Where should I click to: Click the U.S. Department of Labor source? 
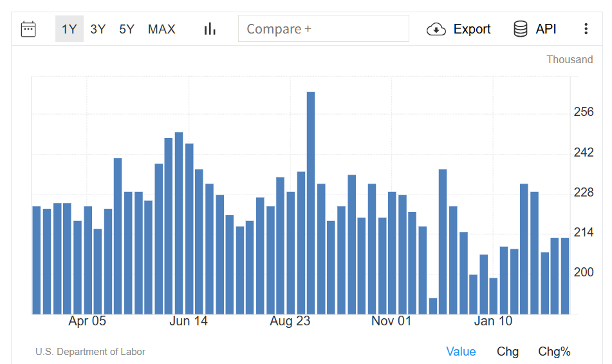tap(90, 352)
